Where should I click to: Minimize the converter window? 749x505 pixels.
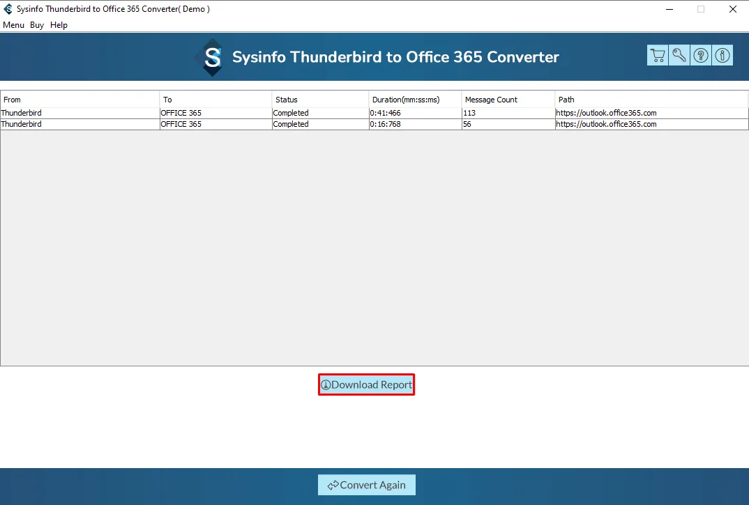(x=668, y=9)
